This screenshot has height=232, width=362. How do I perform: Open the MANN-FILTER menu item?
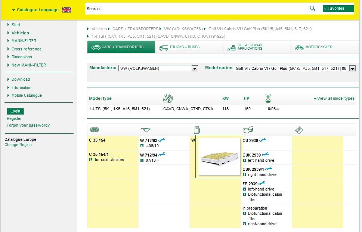coord(24,41)
